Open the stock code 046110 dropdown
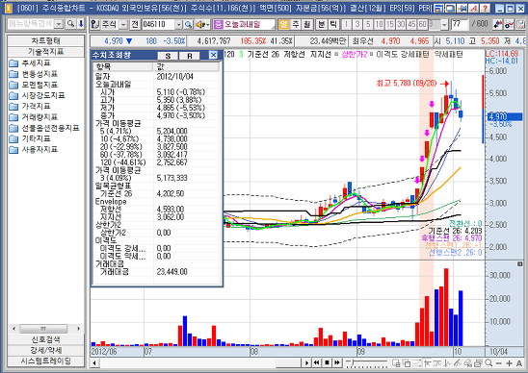Screen dimensions: 528x373 point(178,25)
